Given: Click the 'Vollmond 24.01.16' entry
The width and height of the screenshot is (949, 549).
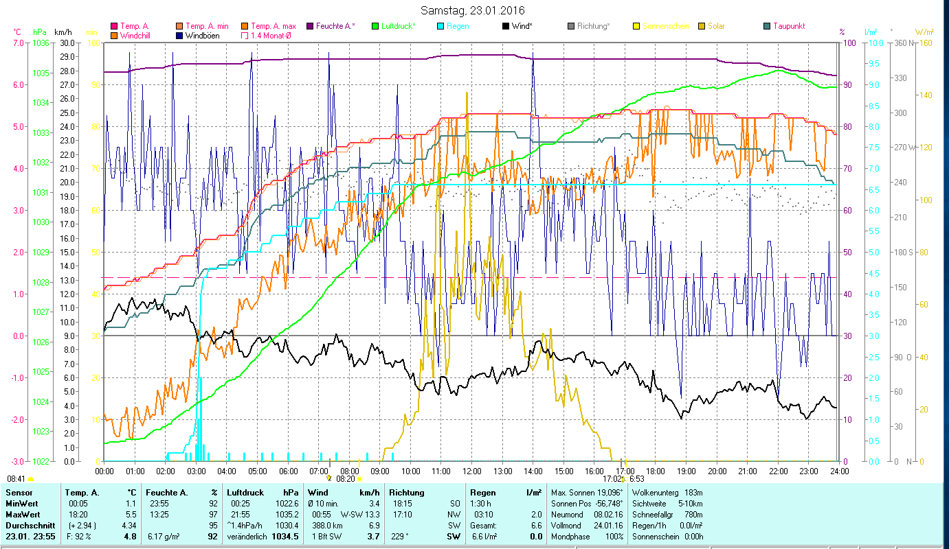Looking at the screenshot, I should 587,525.
